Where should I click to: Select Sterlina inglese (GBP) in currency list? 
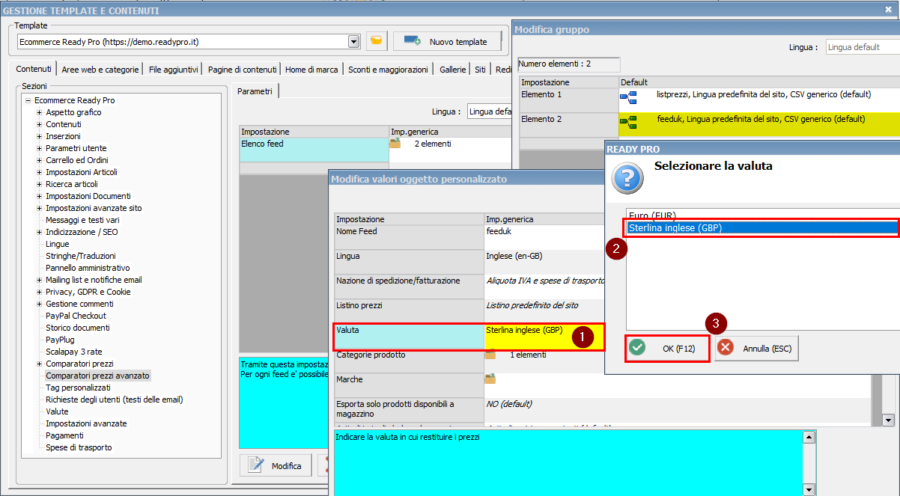click(x=761, y=228)
